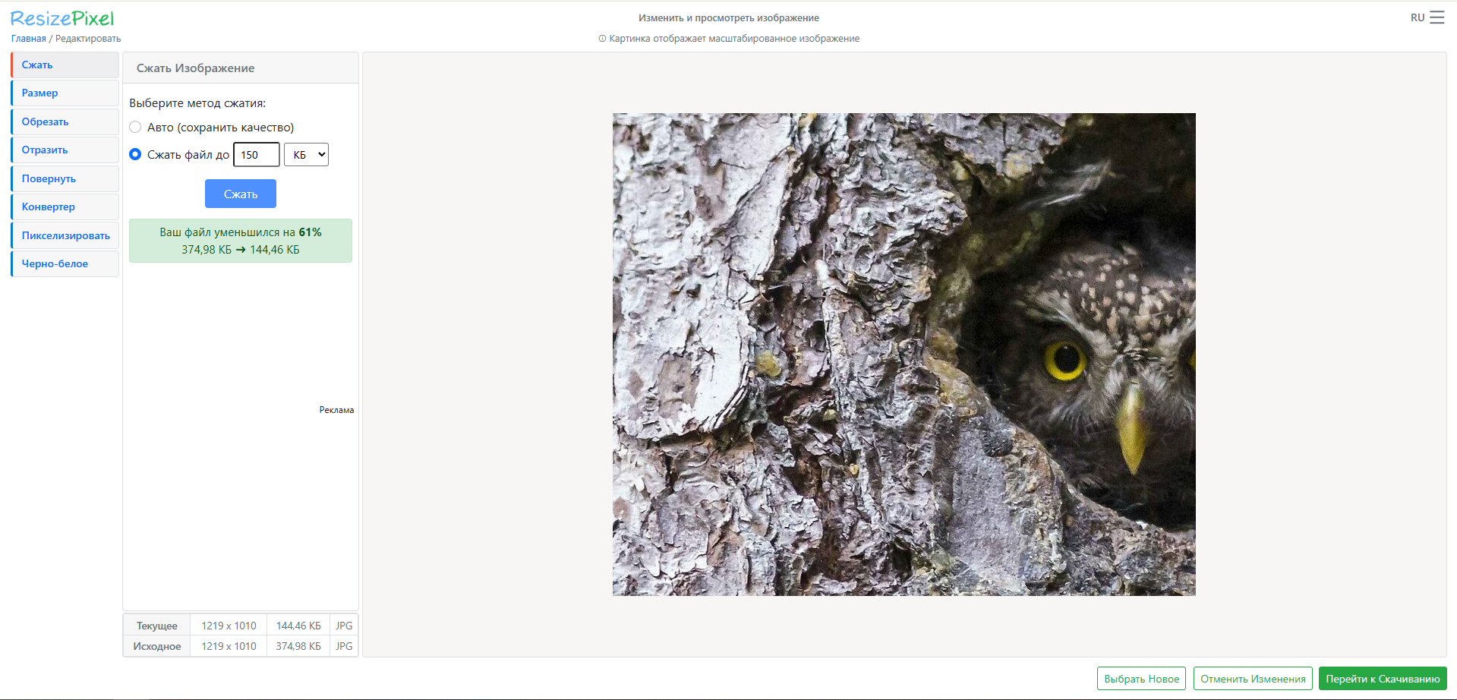Open the Повернуть sidebar tab
This screenshot has height=700, width=1457.
(x=65, y=178)
